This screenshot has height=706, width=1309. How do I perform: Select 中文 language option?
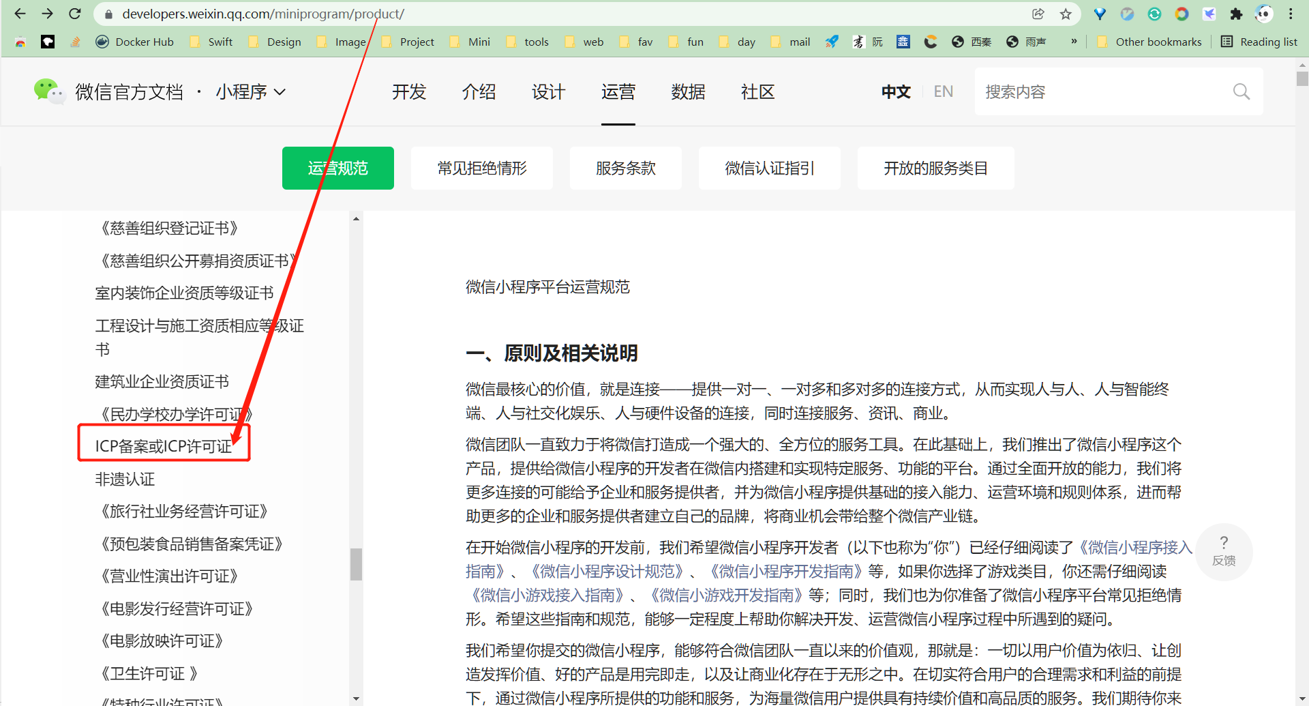(x=896, y=91)
